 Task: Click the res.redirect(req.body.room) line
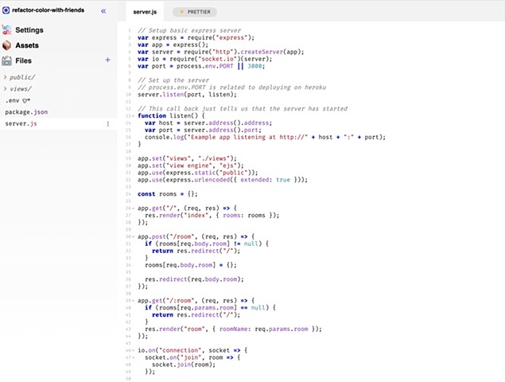[194, 279]
